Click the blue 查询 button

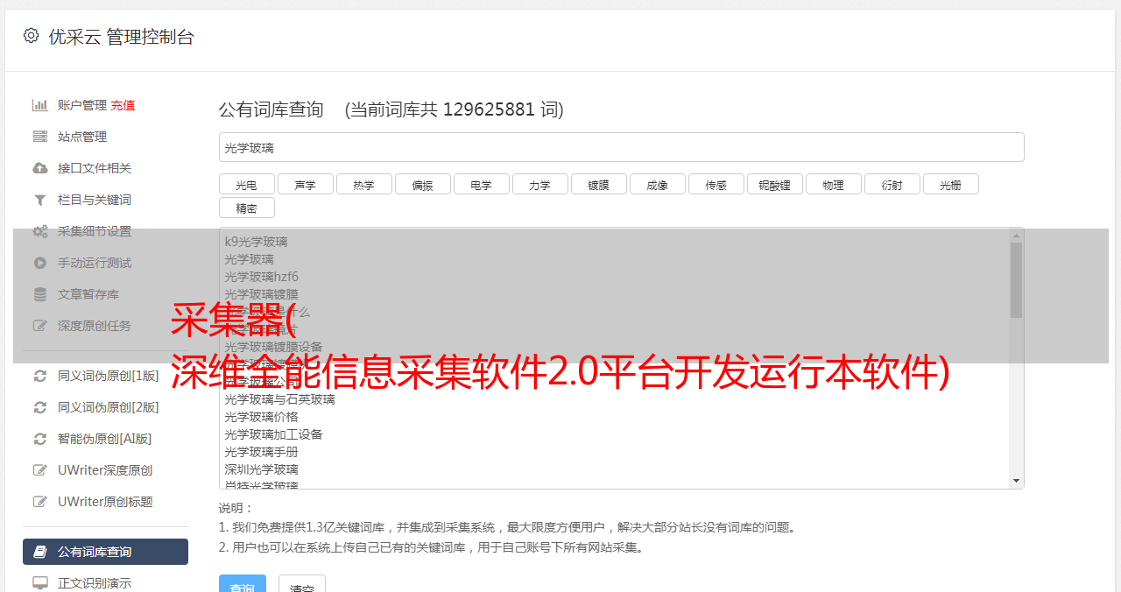pyautogui.click(x=242, y=584)
